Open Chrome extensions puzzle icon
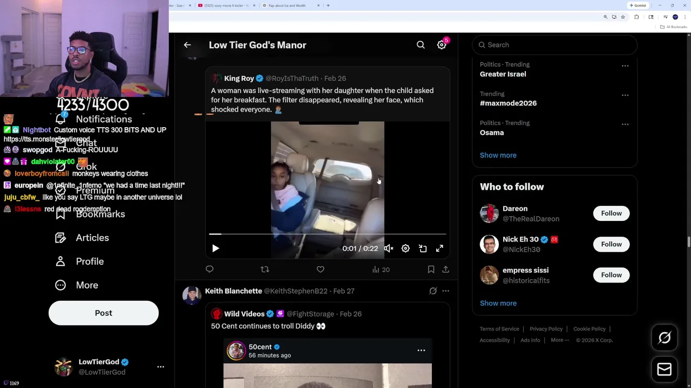 click(636, 17)
